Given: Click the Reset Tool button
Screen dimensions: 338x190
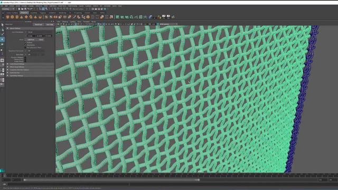Looking at the screenshot, I should tap(39, 24).
